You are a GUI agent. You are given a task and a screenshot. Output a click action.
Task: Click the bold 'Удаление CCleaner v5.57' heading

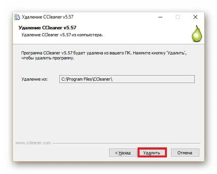click(x=47, y=27)
